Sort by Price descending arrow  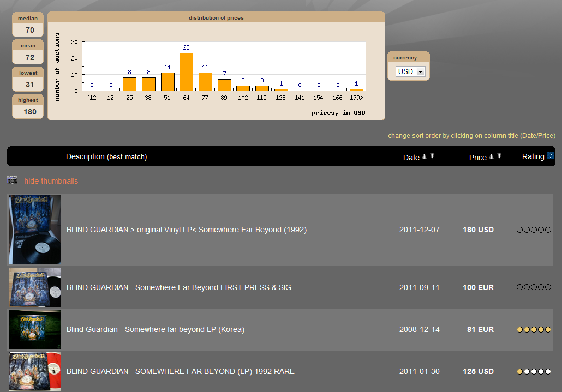499,156
